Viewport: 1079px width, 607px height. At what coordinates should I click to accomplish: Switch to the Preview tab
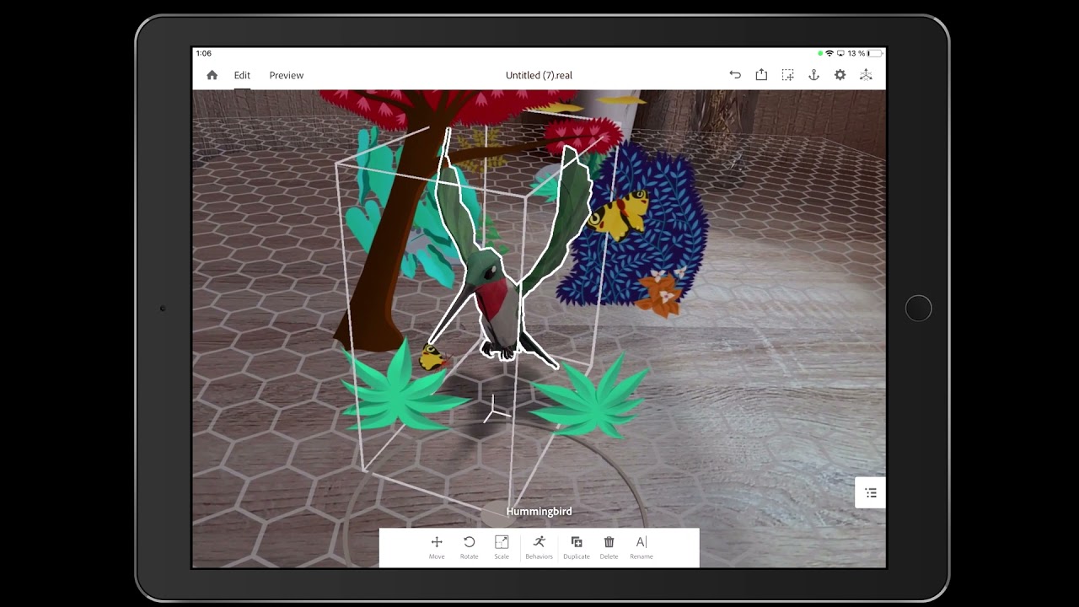(287, 75)
